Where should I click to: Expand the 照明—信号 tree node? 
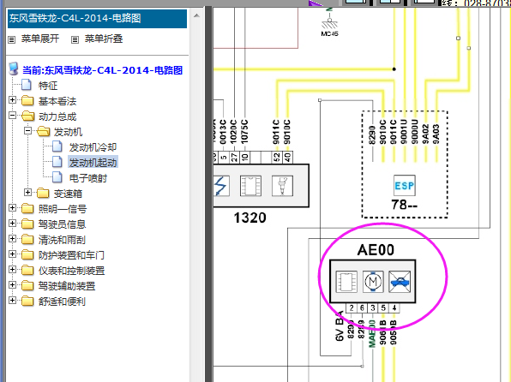click(x=12, y=208)
